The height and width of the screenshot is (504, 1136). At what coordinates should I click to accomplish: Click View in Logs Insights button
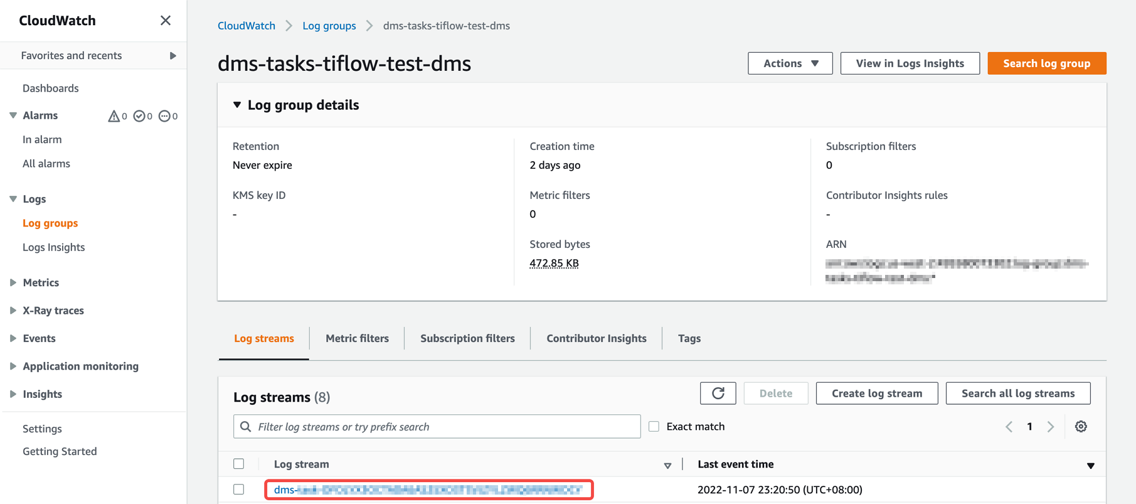click(x=910, y=63)
